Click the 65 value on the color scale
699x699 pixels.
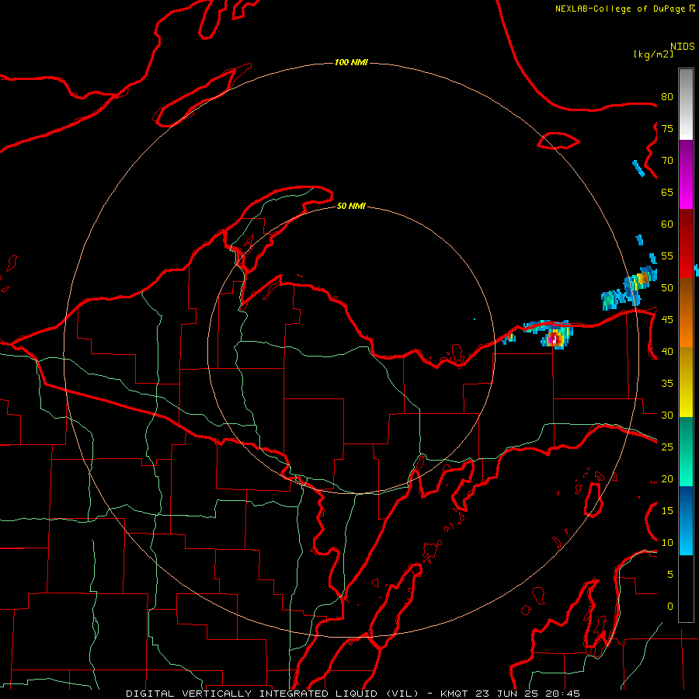tap(667, 192)
